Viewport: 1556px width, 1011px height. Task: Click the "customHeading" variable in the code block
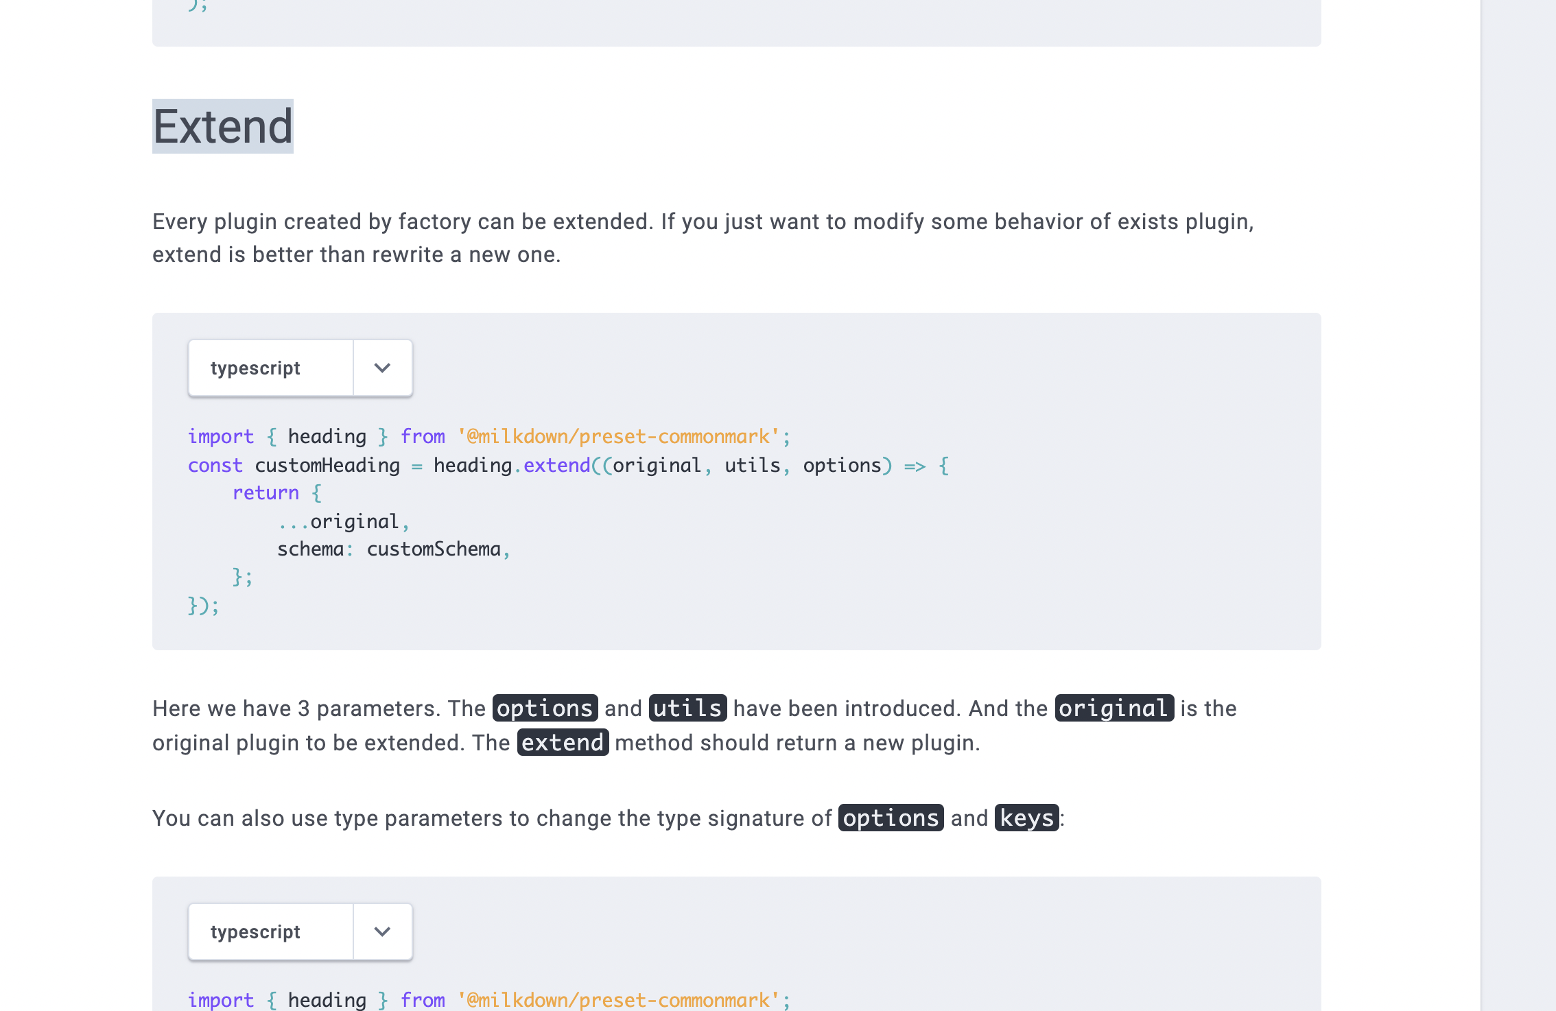pyautogui.click(x=327, y=465)
